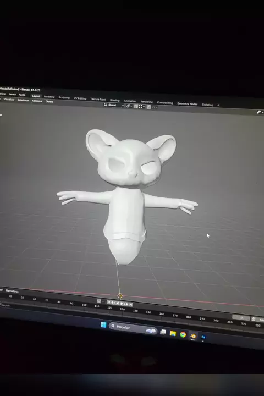The image size is (264, 396).
Task: Open Photoshop from the taskbar
Action: click(203, 337)
